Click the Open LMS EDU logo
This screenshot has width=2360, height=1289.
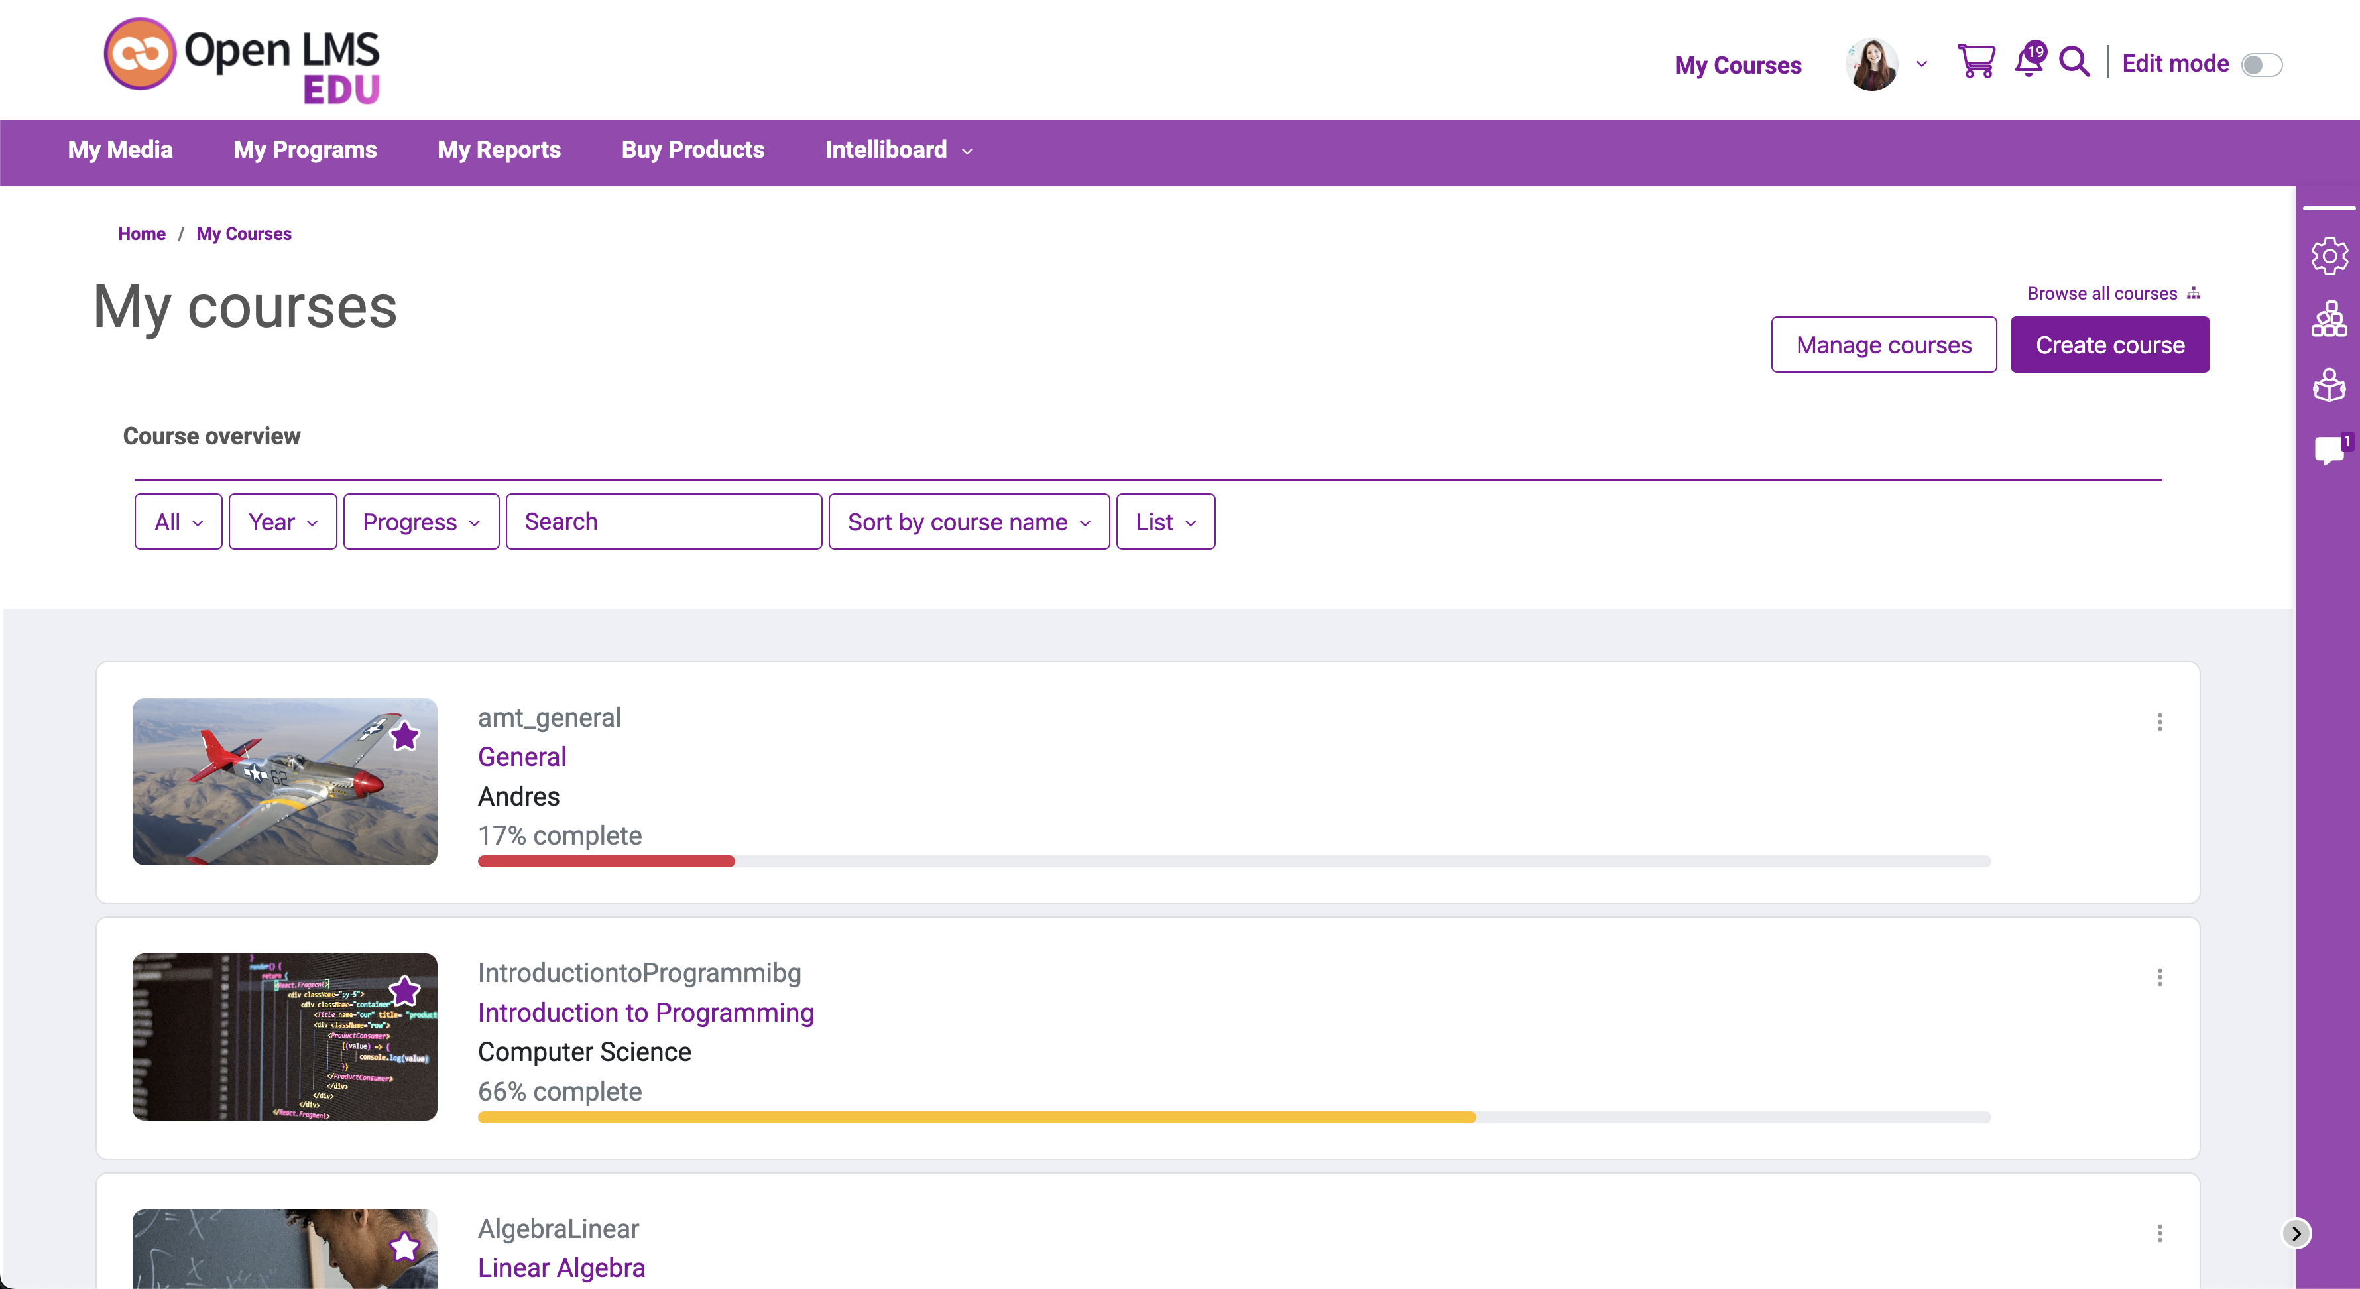pos(242,60)
